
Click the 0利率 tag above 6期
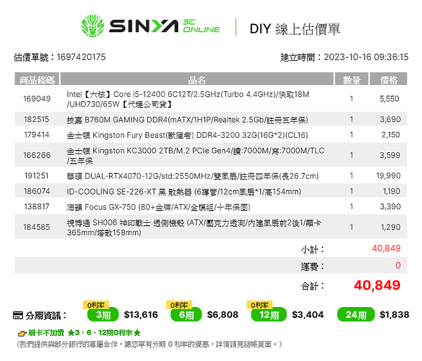point(179,305)
